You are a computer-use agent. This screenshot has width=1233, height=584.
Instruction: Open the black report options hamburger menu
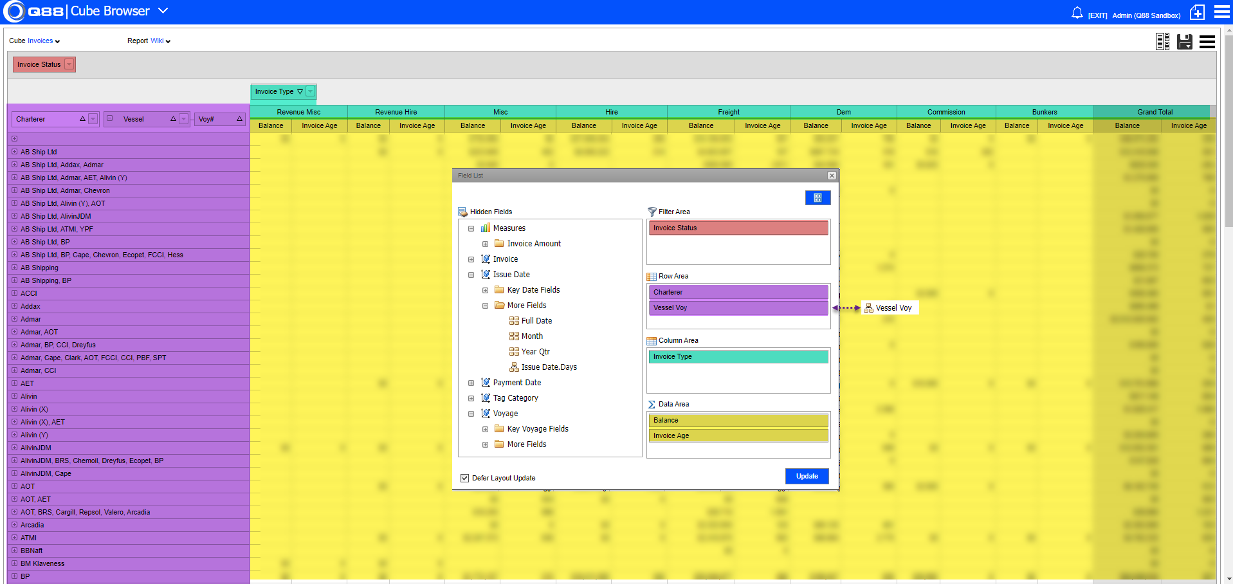click(x=1207, y=42)
